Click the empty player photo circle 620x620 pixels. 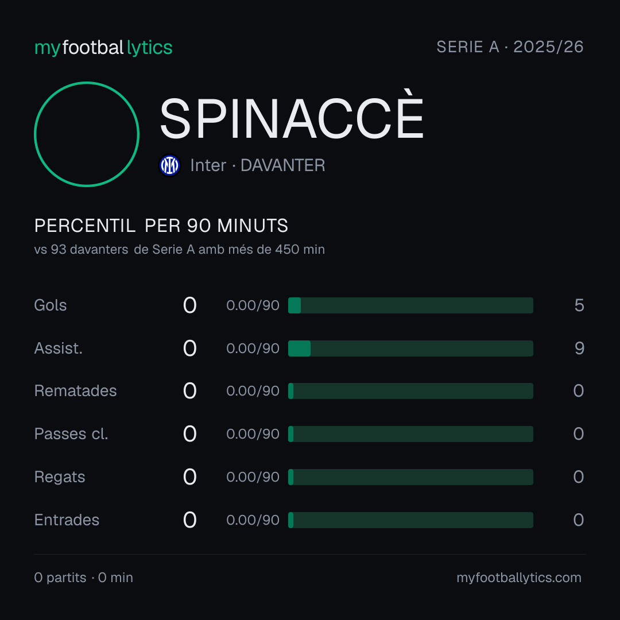pyautogui.click(x=87, y=134)
